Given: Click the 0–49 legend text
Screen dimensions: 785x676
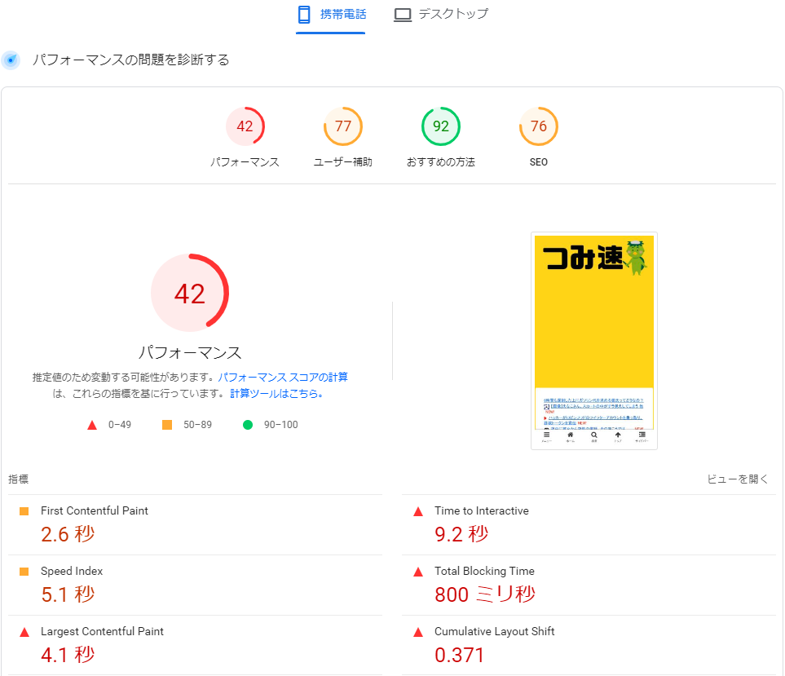Looking at the screenshot, I should tap(120, 425).
